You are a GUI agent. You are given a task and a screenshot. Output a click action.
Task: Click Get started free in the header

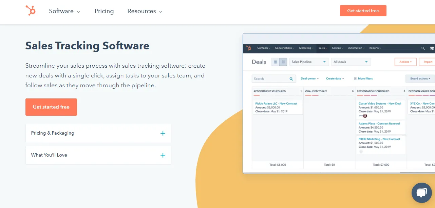click(363, 10)
